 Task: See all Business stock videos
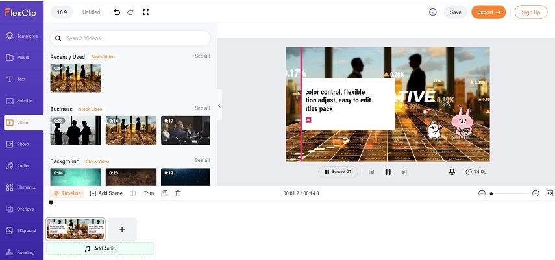tap(202, 108)
